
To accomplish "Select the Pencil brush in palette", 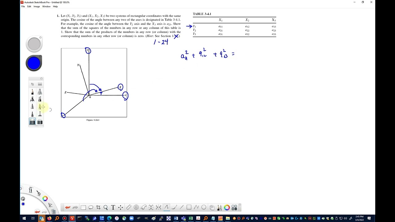I will 32,92.
